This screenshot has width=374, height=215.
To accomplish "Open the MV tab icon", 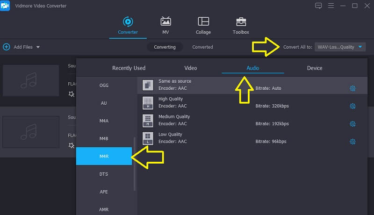I will (x=165, y=21).
